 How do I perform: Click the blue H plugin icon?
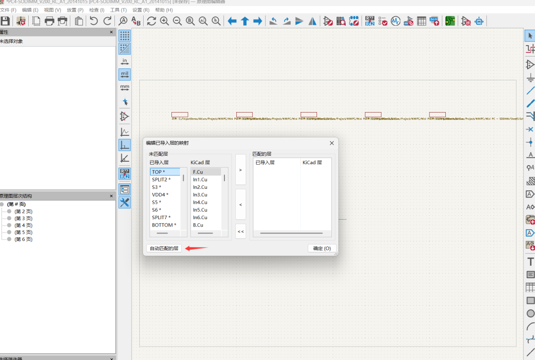[479, 21]
